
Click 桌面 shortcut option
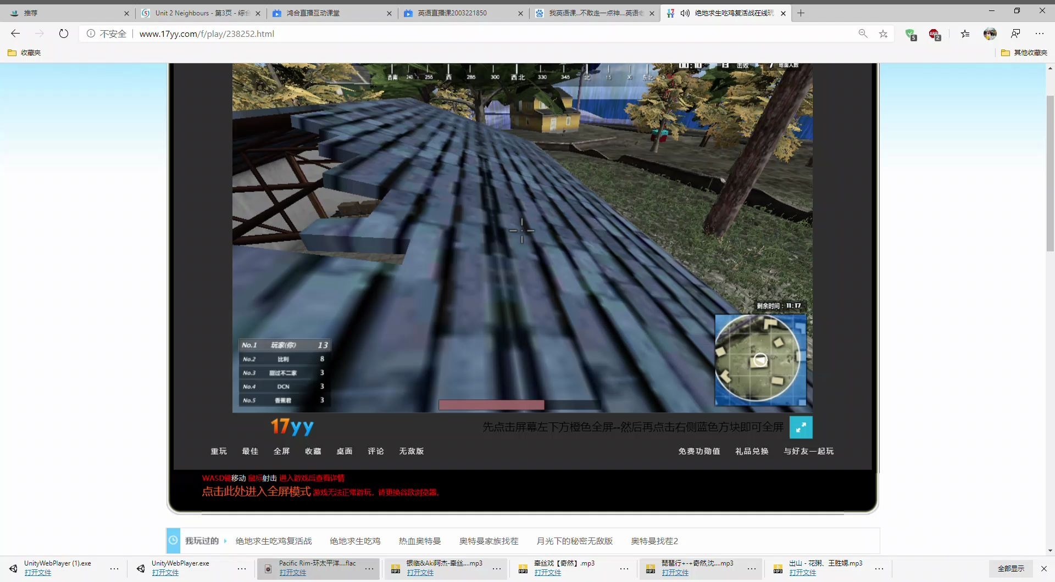click(x=344, y=451)
